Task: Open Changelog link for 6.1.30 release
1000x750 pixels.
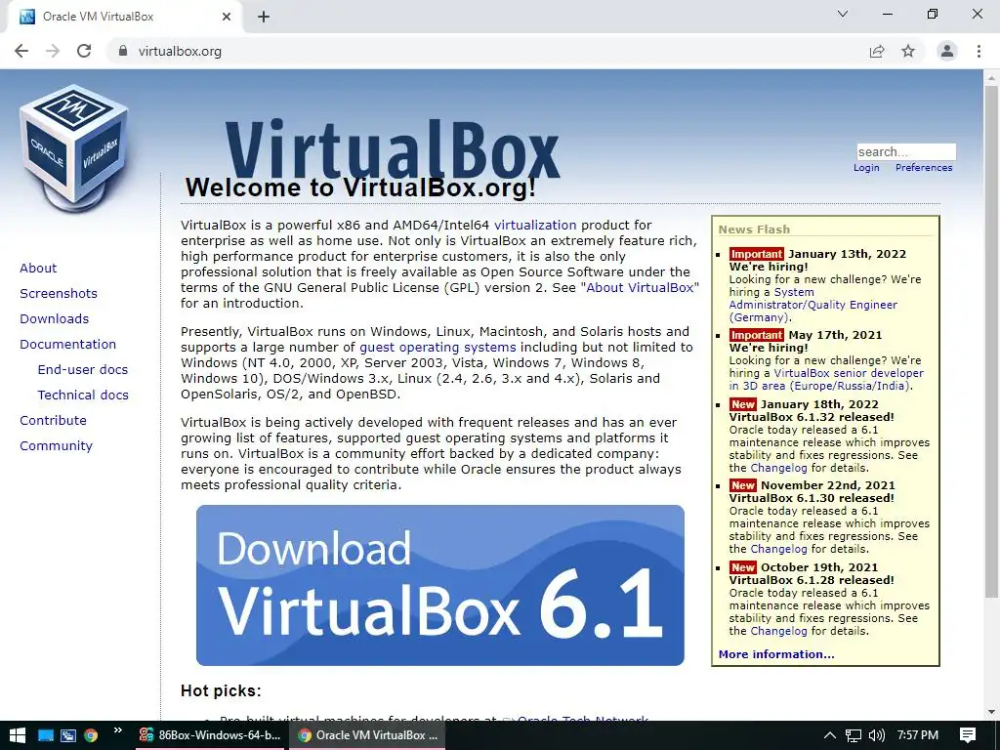Action: tap(778, 549)
